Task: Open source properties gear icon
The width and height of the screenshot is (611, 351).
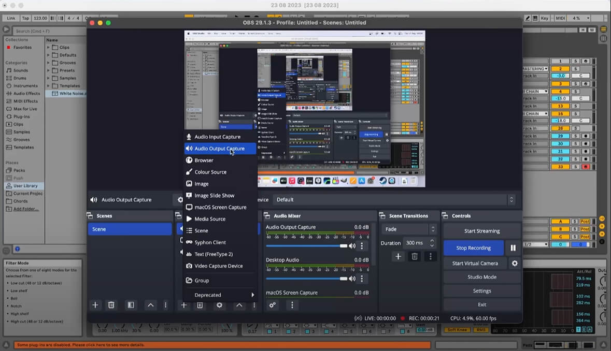Action: click(219, 305)
